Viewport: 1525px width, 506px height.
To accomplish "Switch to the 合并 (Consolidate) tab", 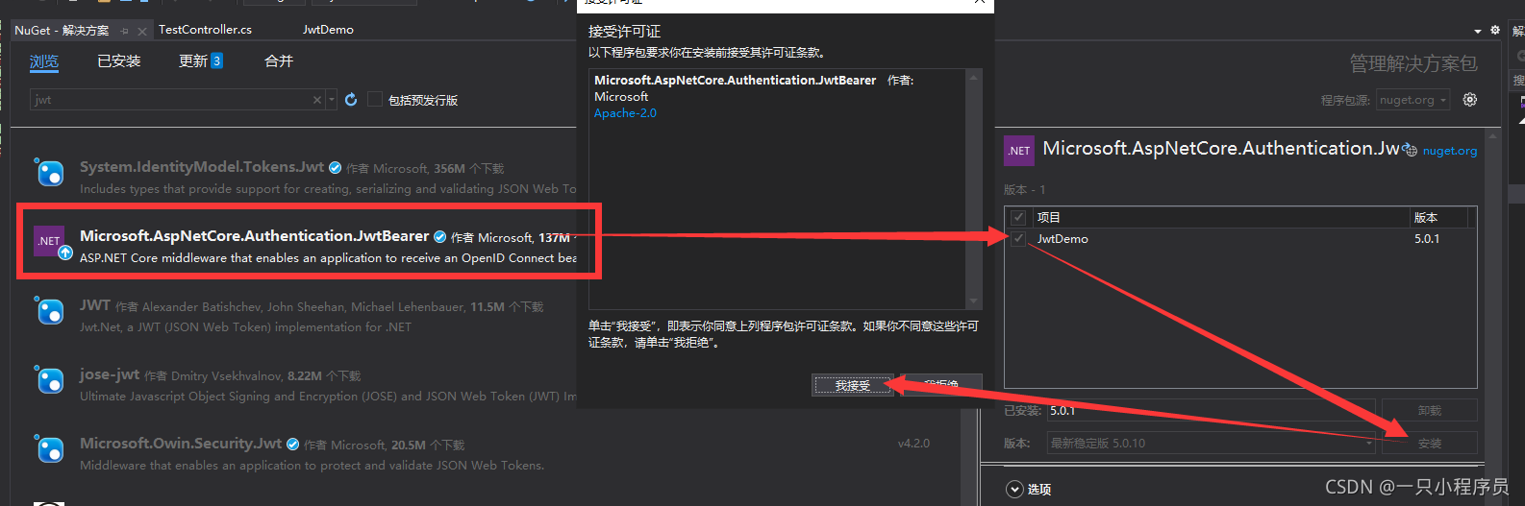I will [279, 61].
